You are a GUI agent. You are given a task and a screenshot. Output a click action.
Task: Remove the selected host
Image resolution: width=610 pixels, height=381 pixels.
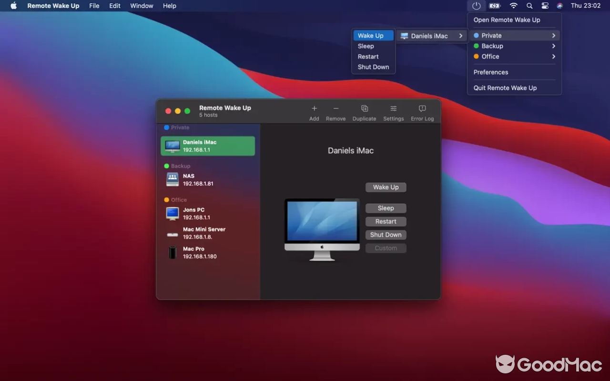point(335,112)
